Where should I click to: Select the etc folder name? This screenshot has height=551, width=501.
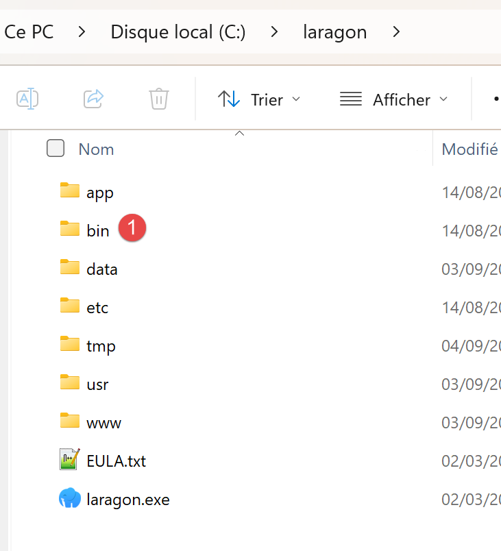[97, 308]
